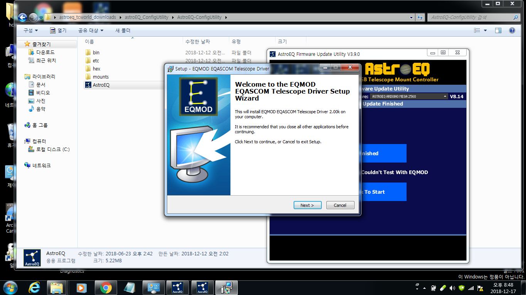The width and height of the screenshot is (526, 295).
Task: Open Windows Media Player from the taskbar
Action: 81,288
